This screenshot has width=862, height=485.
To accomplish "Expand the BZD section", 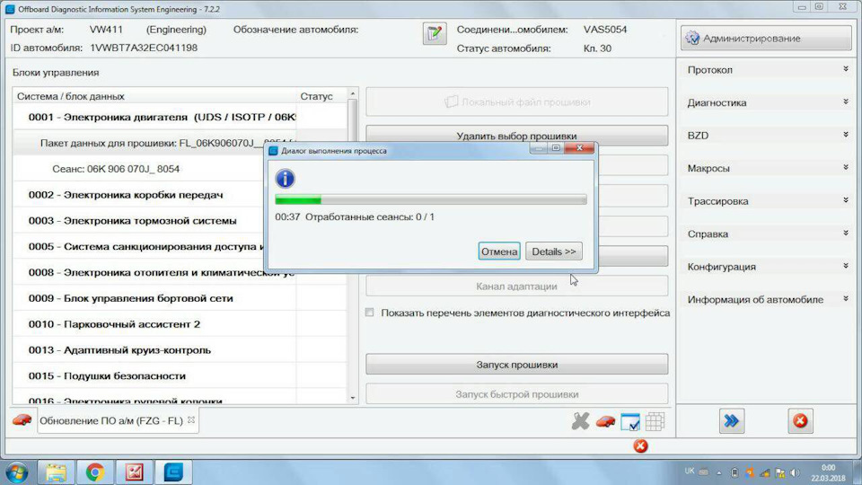I will [x=768, y=136].
